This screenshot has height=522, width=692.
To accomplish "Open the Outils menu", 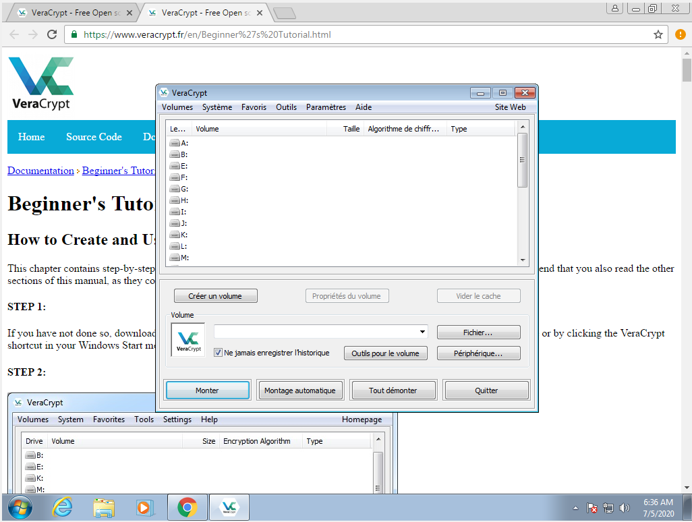I will 286,107.
